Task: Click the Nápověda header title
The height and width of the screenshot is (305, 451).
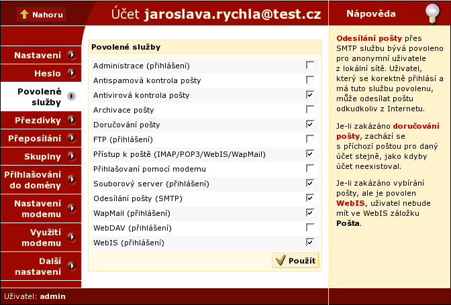Action: point(370,14)
